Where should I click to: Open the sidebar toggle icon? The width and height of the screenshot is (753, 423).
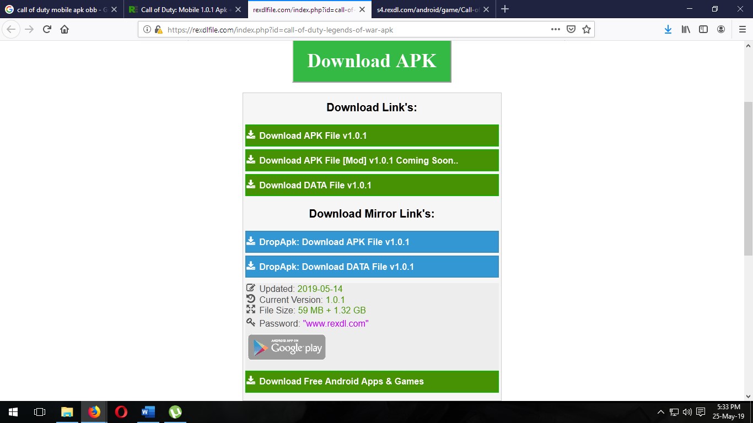(703, 29)
